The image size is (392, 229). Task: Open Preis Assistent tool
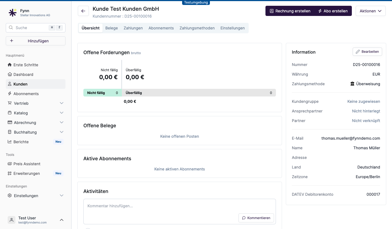point(35,164)
